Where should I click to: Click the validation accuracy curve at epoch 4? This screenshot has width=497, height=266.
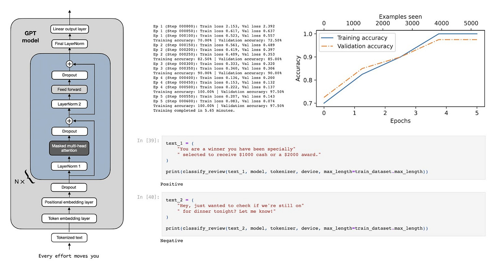[x=446, y=40]
